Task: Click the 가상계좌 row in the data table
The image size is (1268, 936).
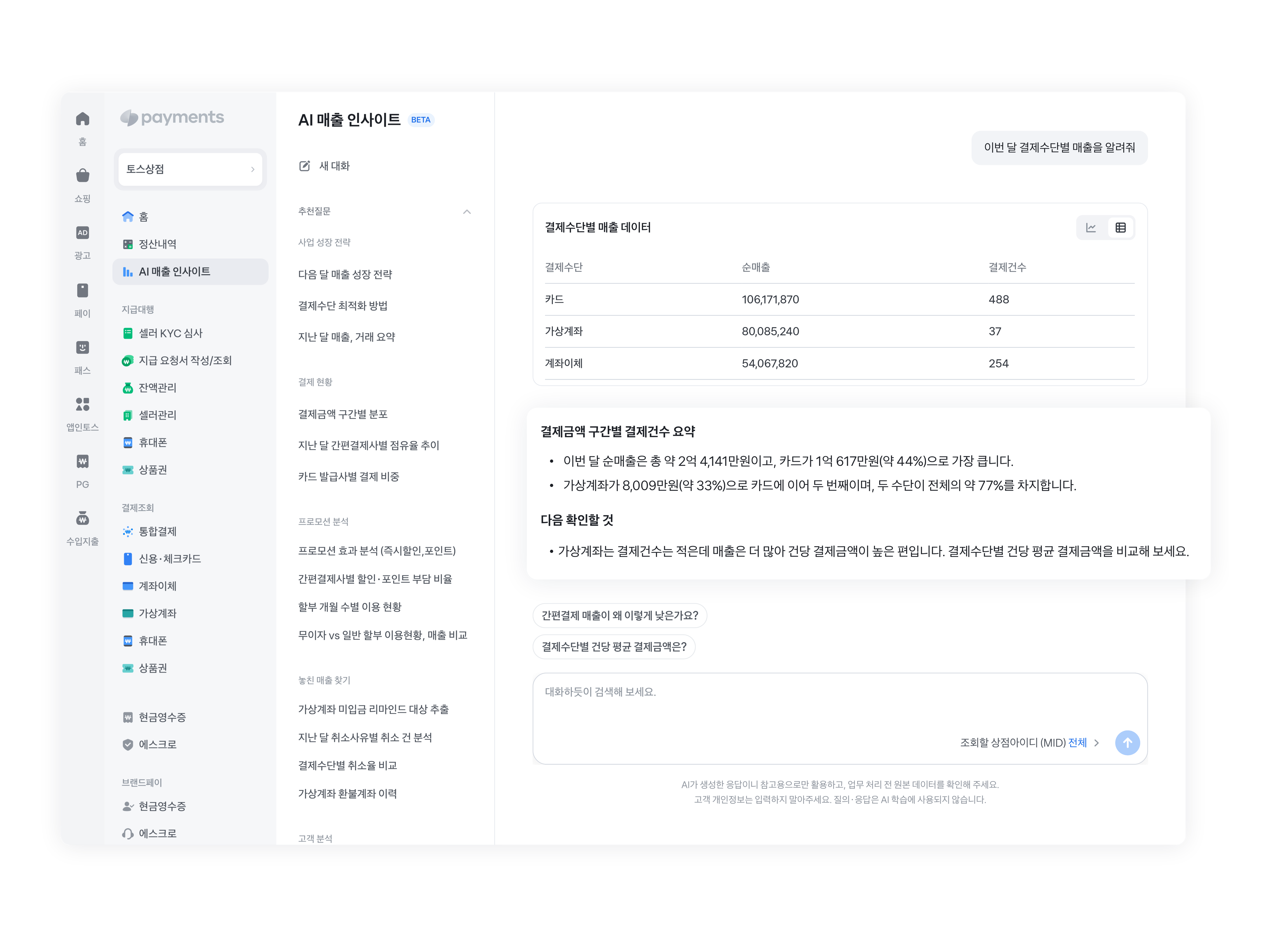Action: coord(840,331)
